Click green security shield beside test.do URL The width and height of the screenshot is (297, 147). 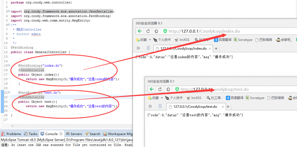pos(177,89)
